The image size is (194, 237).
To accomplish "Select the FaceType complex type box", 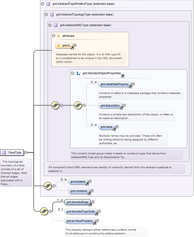I will coord(12,152).
